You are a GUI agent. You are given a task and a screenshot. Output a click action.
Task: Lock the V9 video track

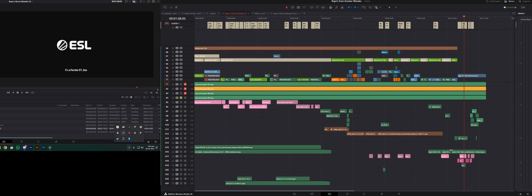tap(173, 48)
